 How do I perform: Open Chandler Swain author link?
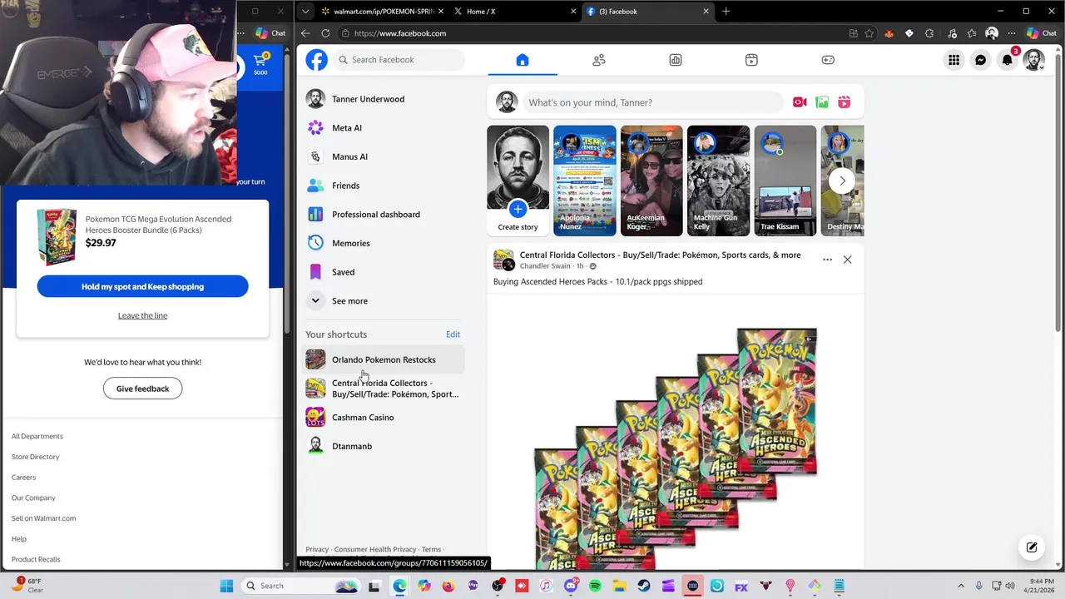(x=545, y=266)
